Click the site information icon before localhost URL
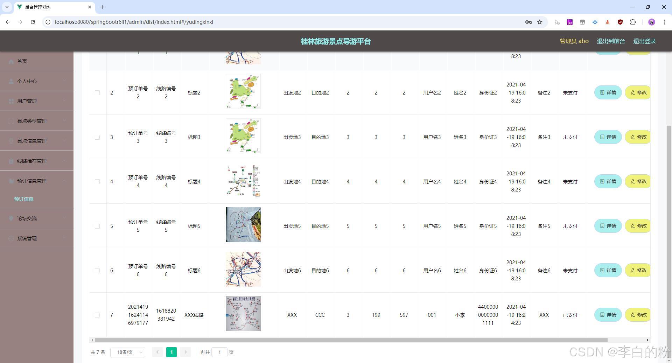The image size is (672, 363). [48, 22]
